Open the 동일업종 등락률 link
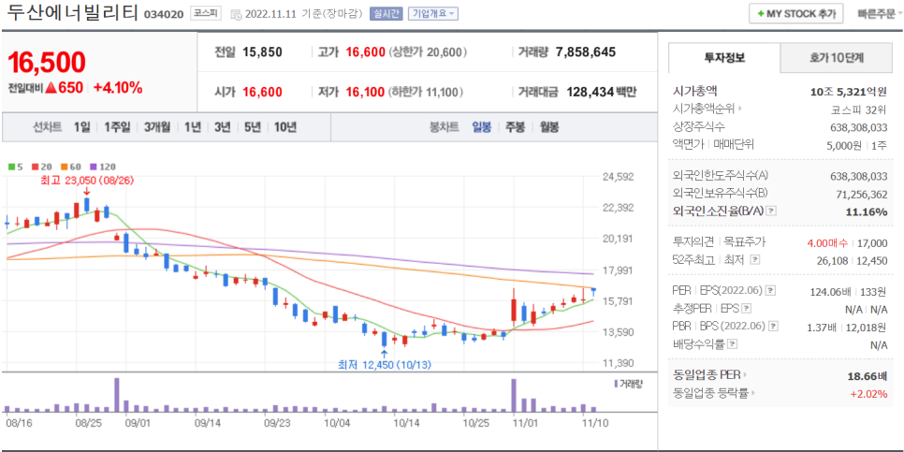904x452 pixels. 710,393
